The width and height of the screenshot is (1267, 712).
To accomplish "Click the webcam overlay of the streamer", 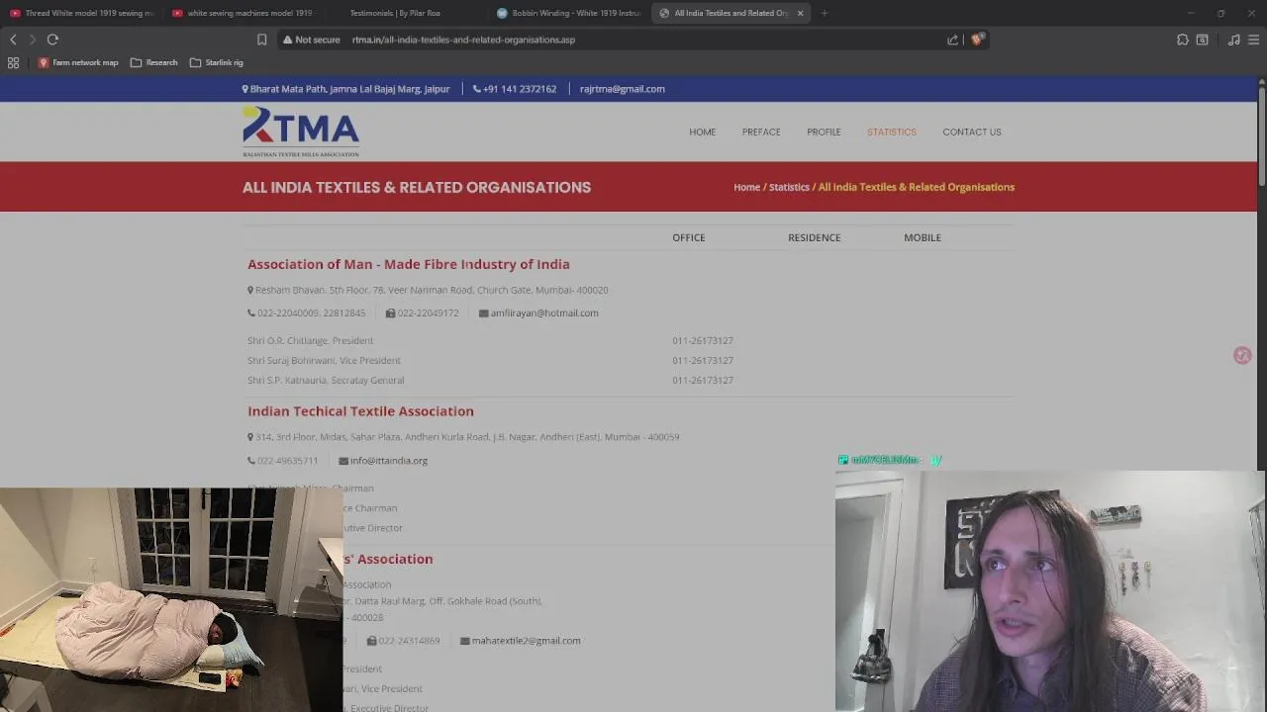I will coord(1051,590).
